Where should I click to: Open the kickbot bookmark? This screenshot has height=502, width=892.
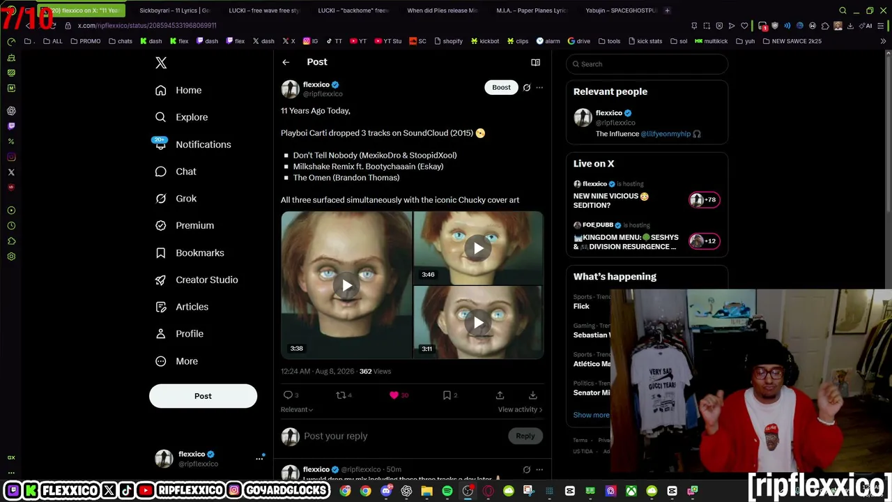coord(485,41)
